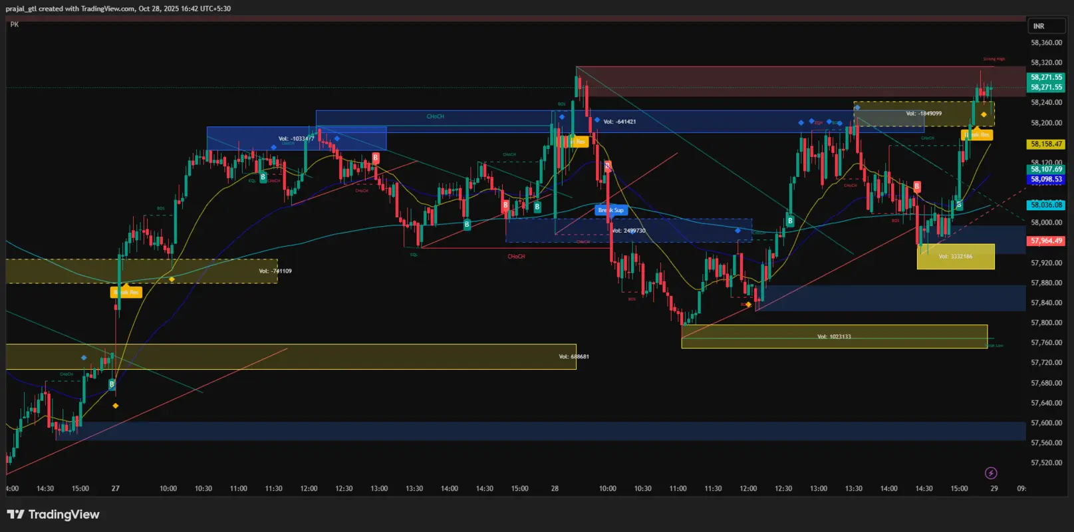Click the yellow diamond inside the -1849099 zone
This screenshot has height=532, width=1074.
tap(984, 114)
